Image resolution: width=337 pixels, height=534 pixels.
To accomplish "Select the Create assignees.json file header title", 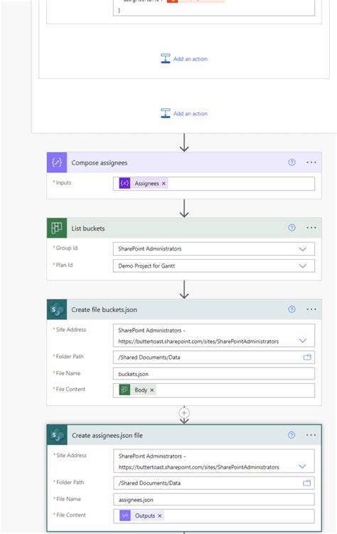I will coord(107,435).
